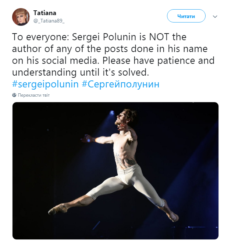Click the Tatiana display name
This screenshot has height=242, width=231.
click(45, 13)
